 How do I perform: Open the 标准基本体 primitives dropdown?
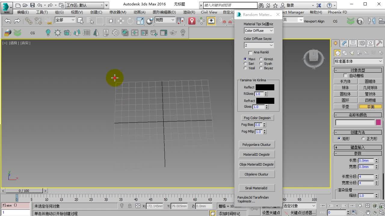pos(359,61)
